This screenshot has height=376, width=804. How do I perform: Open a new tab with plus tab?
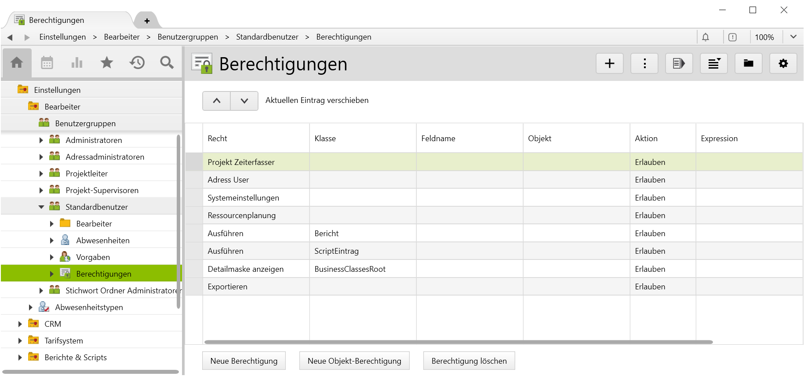[x=147, y=21]
